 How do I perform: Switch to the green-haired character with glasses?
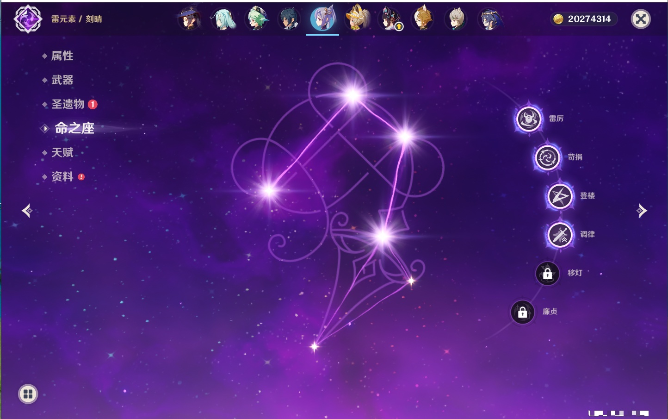256,19
